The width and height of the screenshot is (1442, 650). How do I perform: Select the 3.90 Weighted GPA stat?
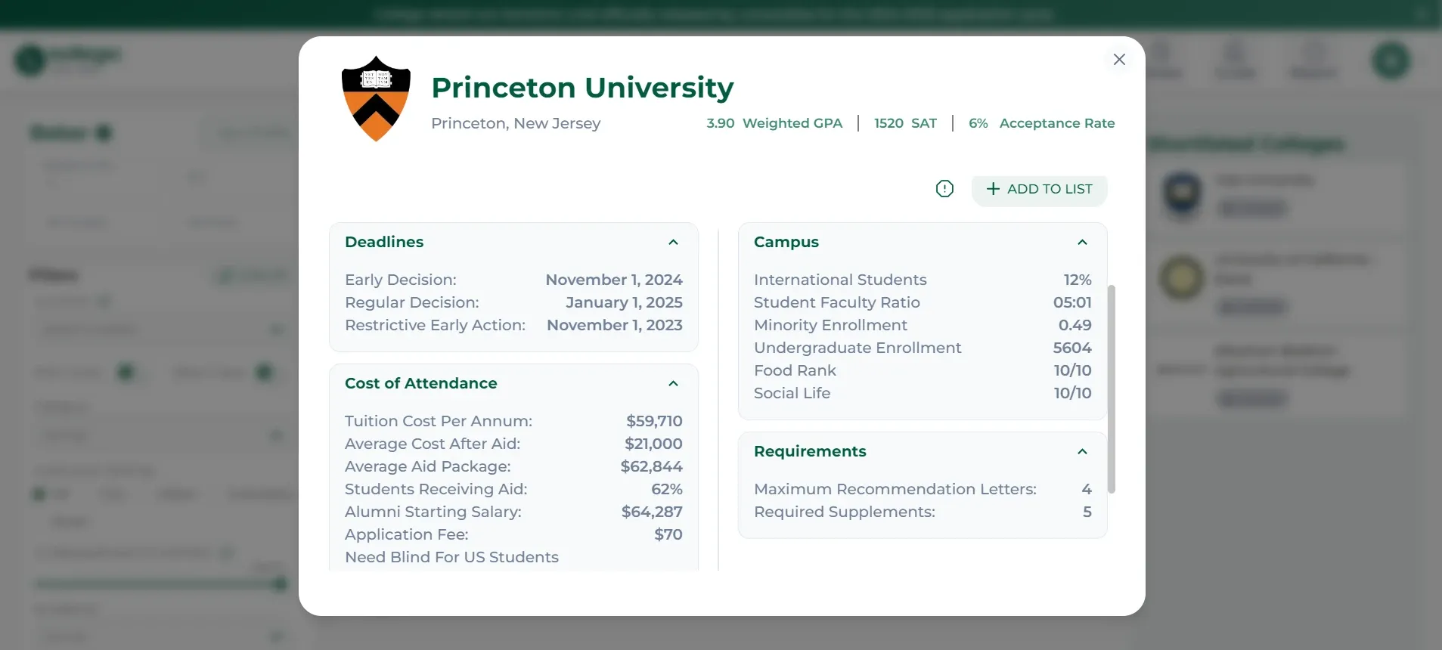tap(774, 123)
